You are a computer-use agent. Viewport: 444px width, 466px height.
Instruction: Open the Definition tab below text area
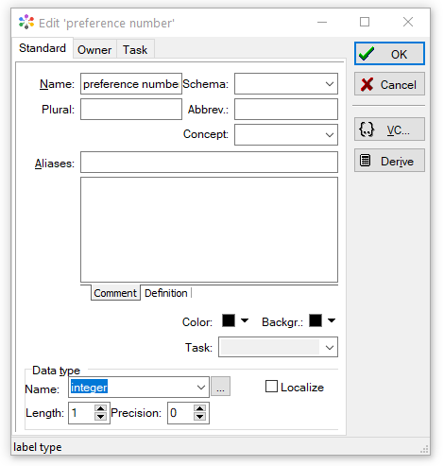[x=166, y=293]
